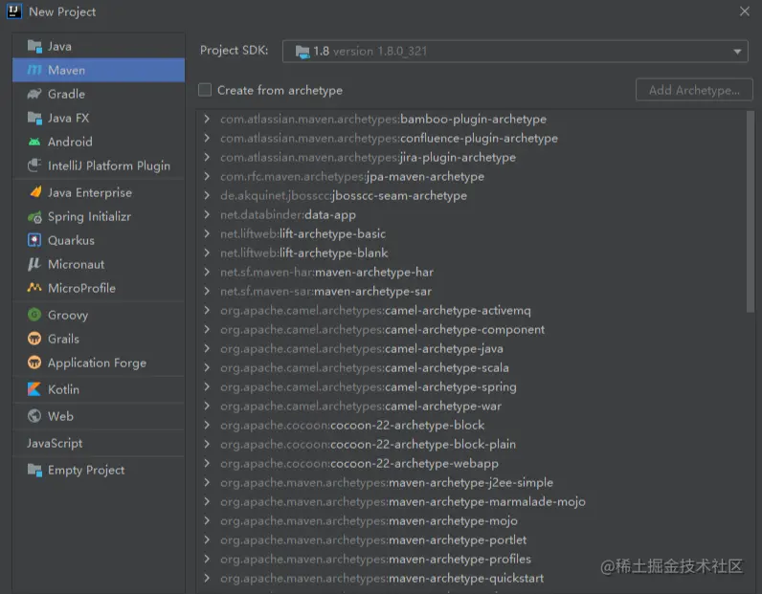Select Java Enterprise project type
Viewport: 762px width, 594px height.
point(89,192)
